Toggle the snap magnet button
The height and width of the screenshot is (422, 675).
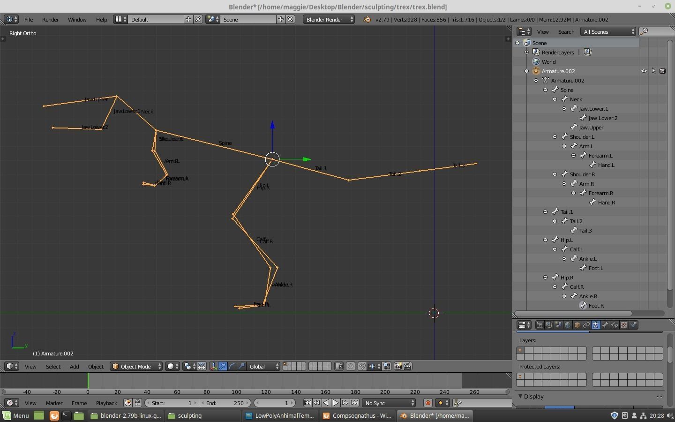point(362,366)
